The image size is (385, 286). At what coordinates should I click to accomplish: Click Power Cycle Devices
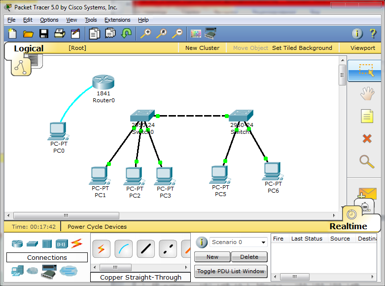click(97, 227)
